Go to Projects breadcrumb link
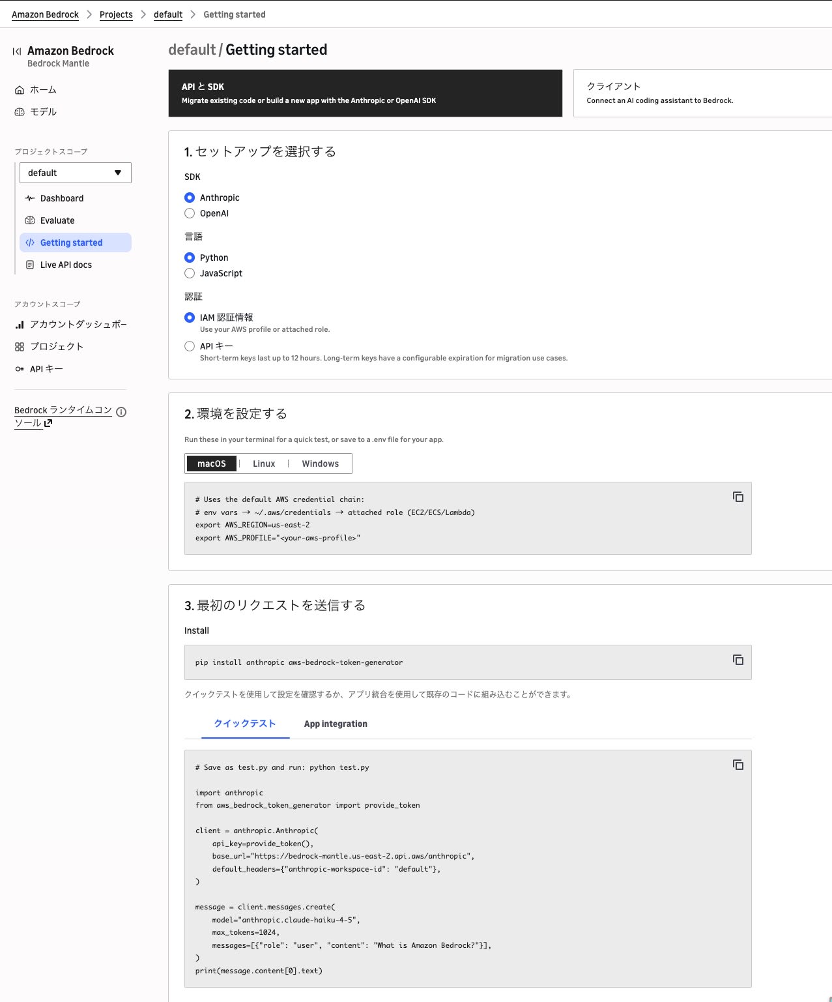832x1002 pixels. [x=116, y=14]
